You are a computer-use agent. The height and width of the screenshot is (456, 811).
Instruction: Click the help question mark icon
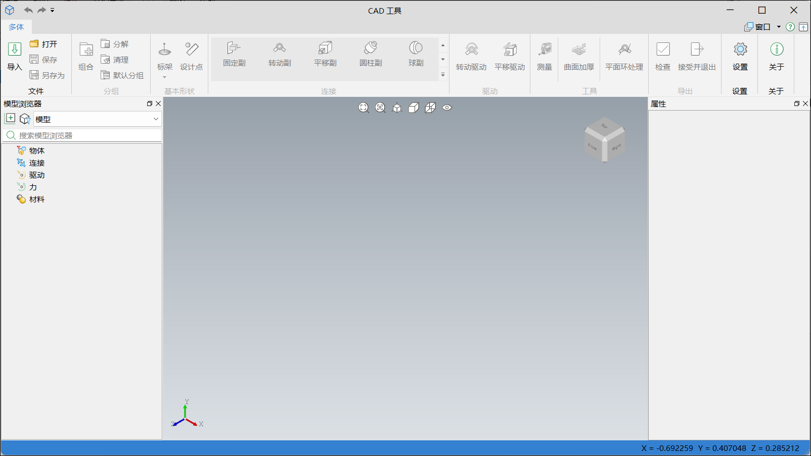pos(790,27)
